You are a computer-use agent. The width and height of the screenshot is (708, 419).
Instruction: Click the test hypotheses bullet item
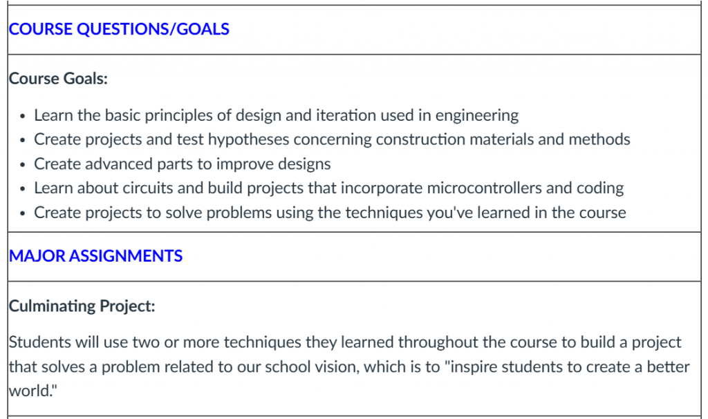point(332,139)
